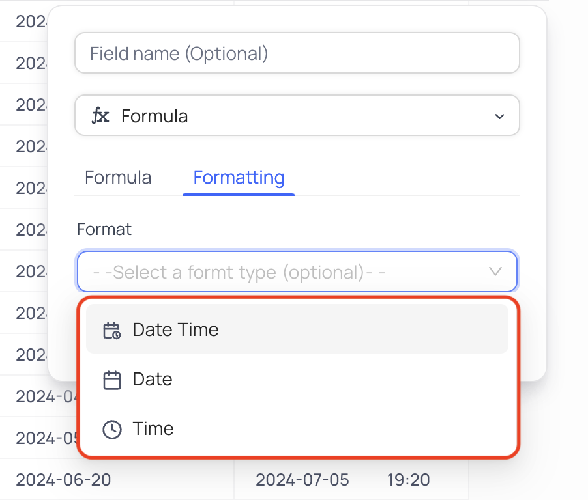The width and height of the screenshot is (588, 500).
Task: Click the 19:20 time value
Action: [408, 480]
